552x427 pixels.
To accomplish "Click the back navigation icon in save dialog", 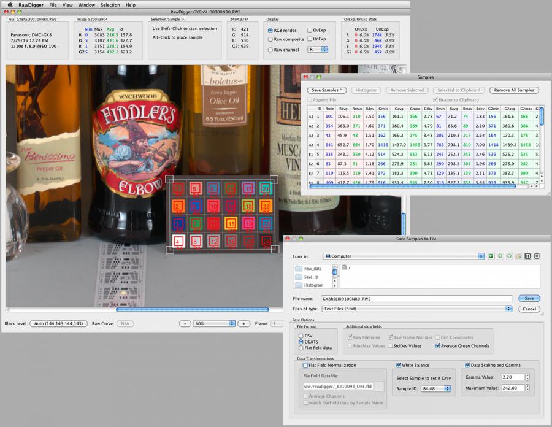I will tap(491, 256).
